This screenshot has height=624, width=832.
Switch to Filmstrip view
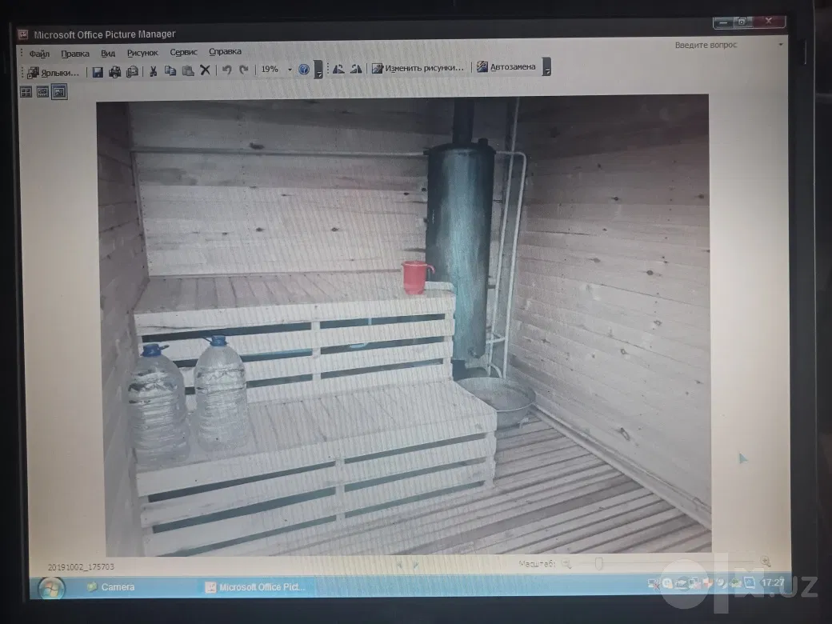tap(42, 92)
